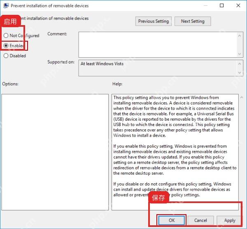Viewport: 247px width, 229px height.
Task: Click the Comment box scroll up arrow
Action: coord(240,36)
